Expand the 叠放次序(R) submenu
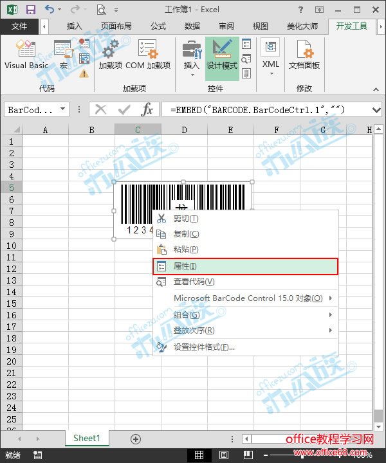The image size is (386, 463). pos(245,331)
